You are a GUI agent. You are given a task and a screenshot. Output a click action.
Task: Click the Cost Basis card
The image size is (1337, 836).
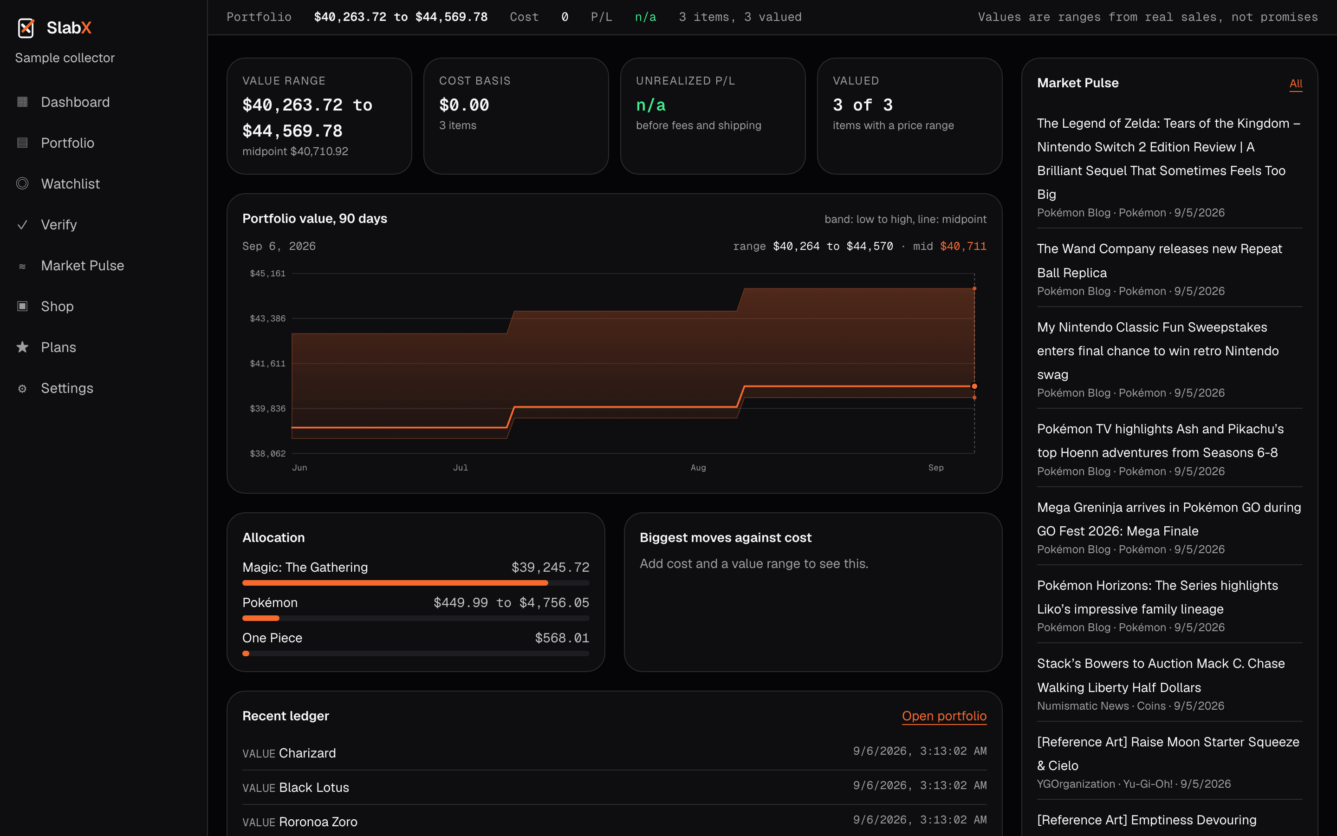pos(516,116)
